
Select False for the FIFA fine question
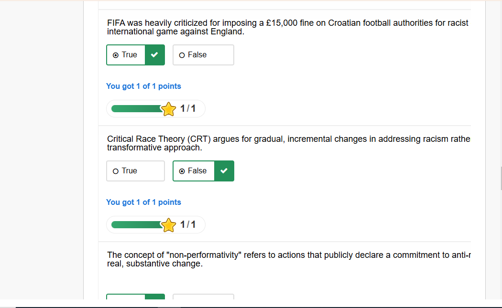tap(203, 55)
